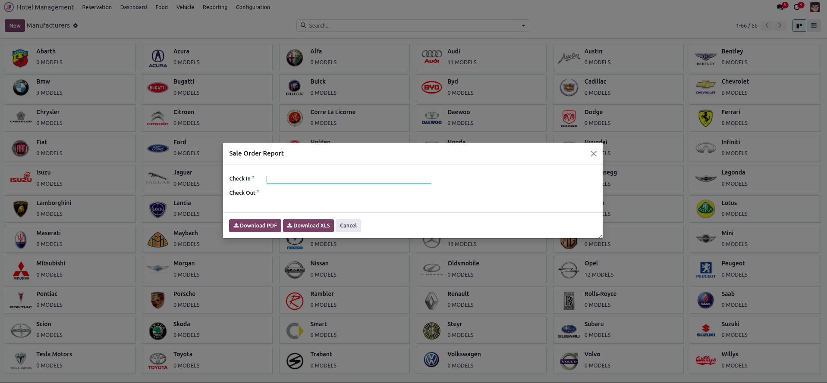The height and width of the screenshot is (383, 827).
Task: Open the Configuration menu
Action: tap(253, 7)
